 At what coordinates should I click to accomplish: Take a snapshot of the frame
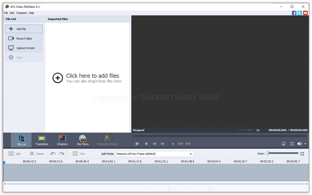click(291, 144)
